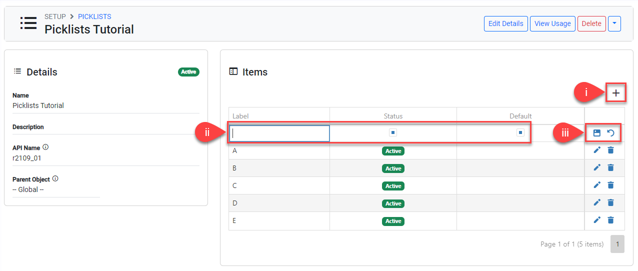Delete item D using trash icon
Viewport: 638px width, 271px height.
coord(610,202)
